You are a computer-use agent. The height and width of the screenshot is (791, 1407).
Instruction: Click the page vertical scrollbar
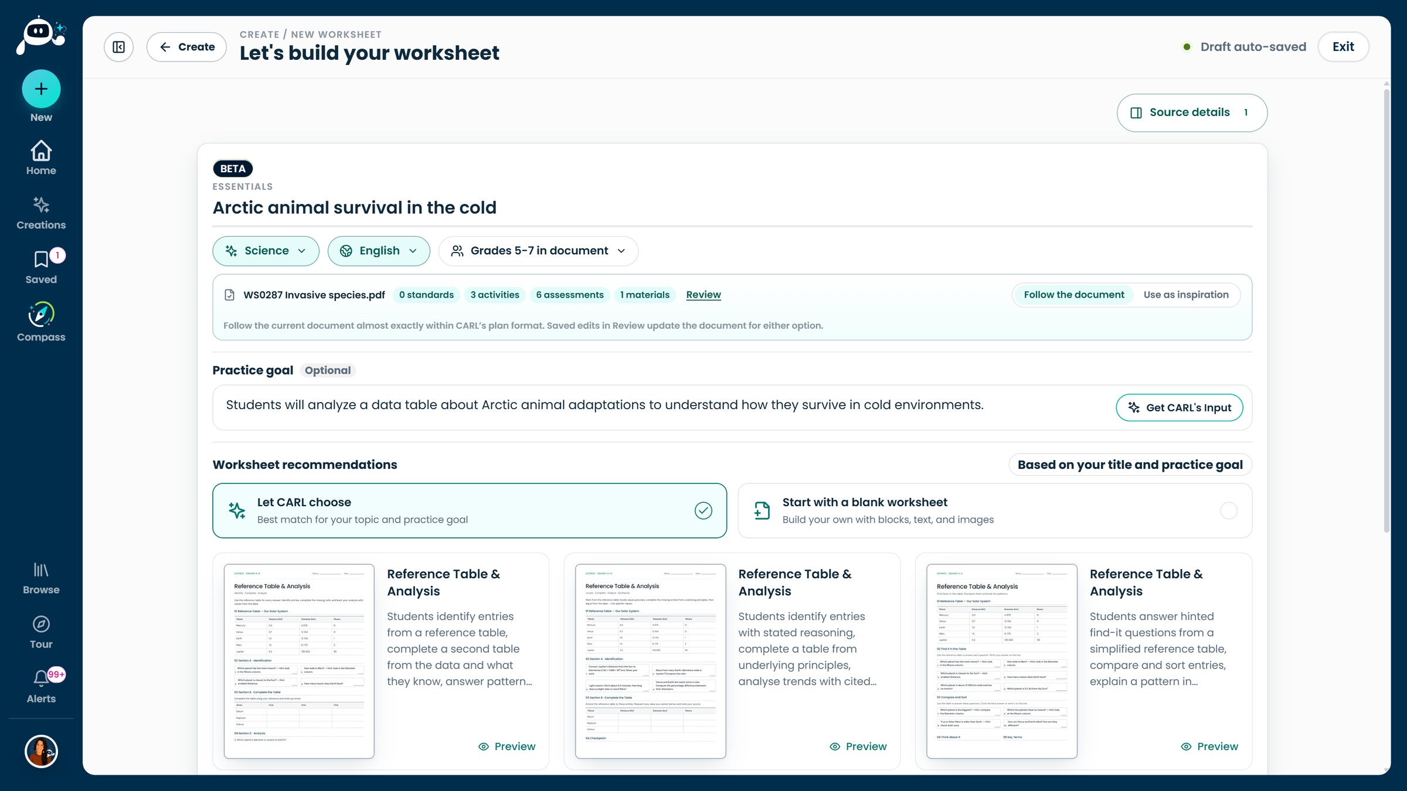(x=1386, y=311)
